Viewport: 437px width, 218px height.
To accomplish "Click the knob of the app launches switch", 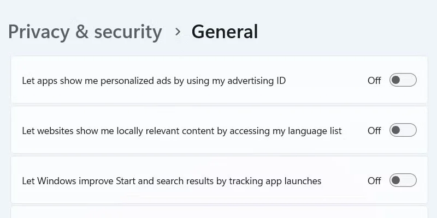I will tap(397, 180).
